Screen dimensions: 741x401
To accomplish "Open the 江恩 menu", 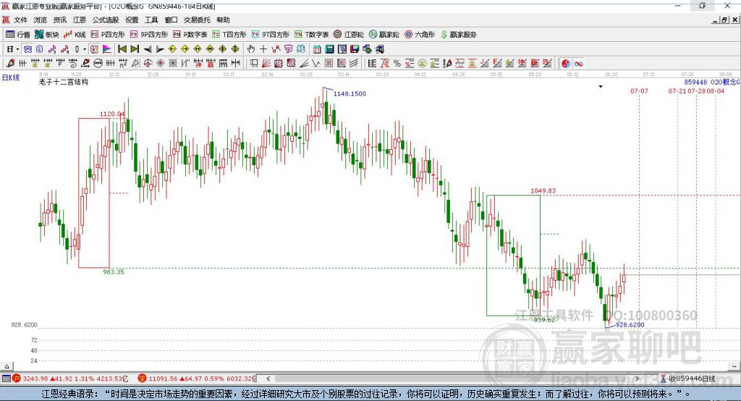I will pos(80,20).
